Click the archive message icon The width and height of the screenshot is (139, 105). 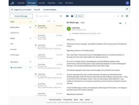click(72, 16)
